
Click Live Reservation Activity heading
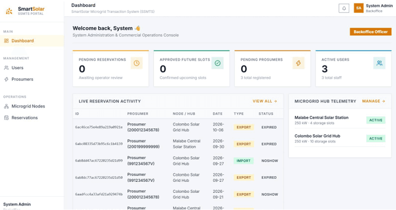coord(110,101)
